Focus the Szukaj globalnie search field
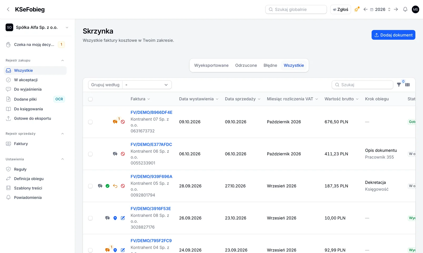The height and width of the screenshot is (253, 423). click(x=296, y=10)
